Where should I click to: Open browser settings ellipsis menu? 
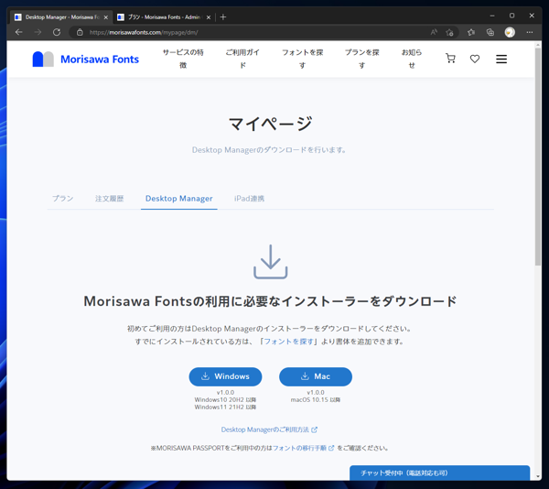[x=530, y=32]
